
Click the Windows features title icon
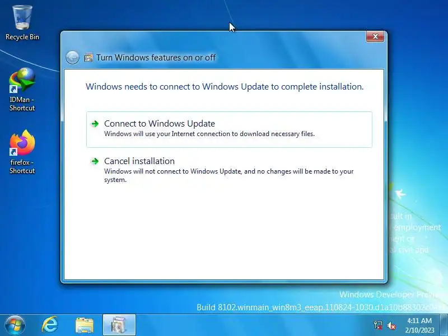click(x=88, y=58)
